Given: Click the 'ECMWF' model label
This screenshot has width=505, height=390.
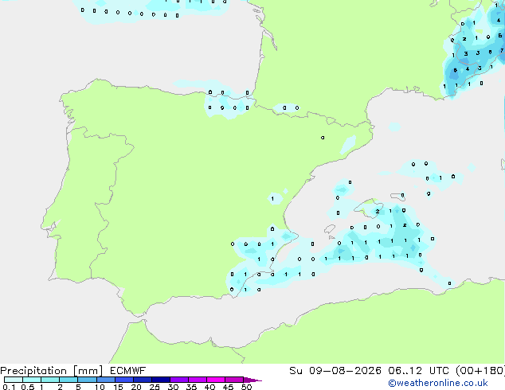Looking at the screenshot, I should (128, 371).
